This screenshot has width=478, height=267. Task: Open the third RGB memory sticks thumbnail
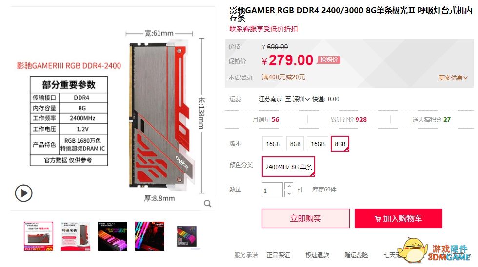[113, 236]
